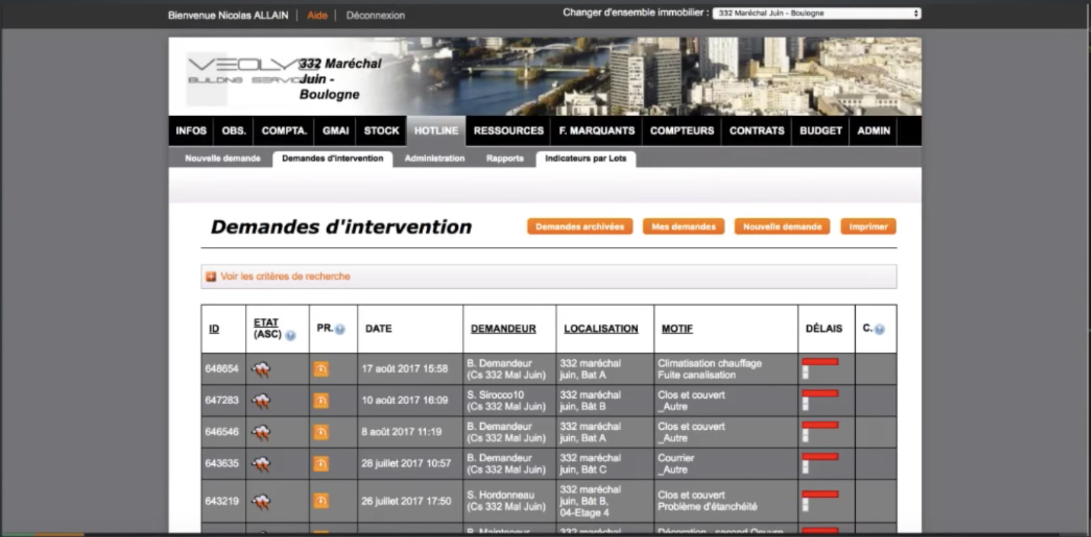The width and height of the screenshot is (1091, 537).
Task: Click request ID 646546
Action: [x=222, y=432]
